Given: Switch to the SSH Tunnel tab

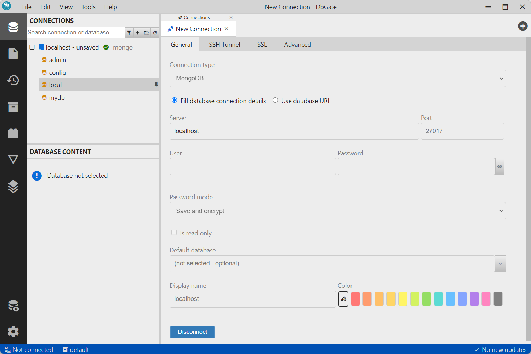Looking at the screenshot, I should (x=224, y=45).
